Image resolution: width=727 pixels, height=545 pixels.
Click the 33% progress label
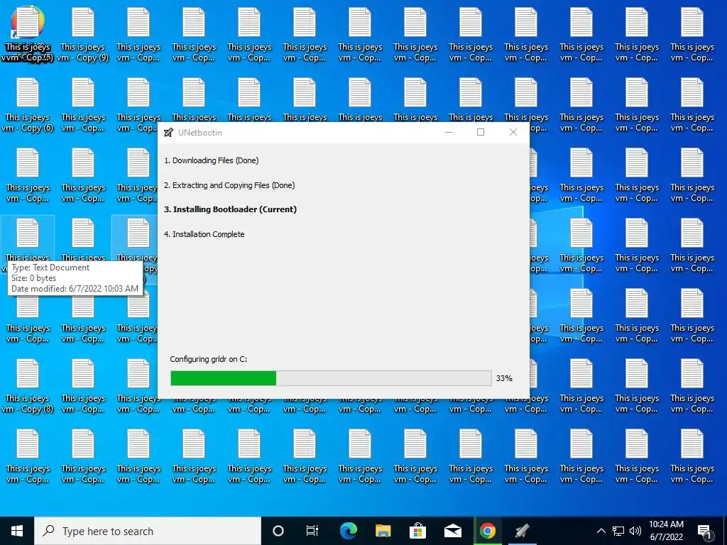coord(504,378)
